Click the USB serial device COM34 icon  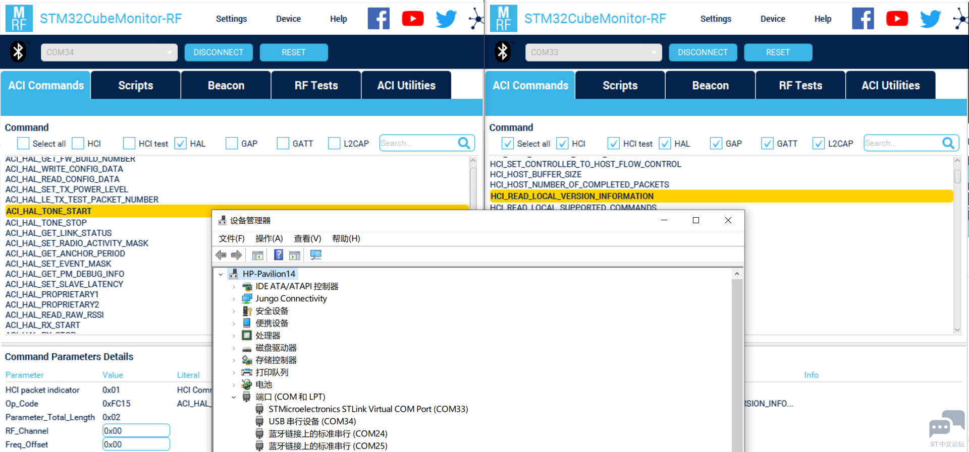[259, 421]
